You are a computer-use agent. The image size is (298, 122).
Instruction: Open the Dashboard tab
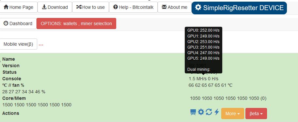point(18,23)
